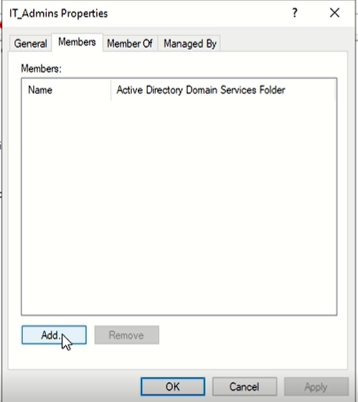Click the question mark help icon
This screenshot has height=402, width=358.
point(295,13)
